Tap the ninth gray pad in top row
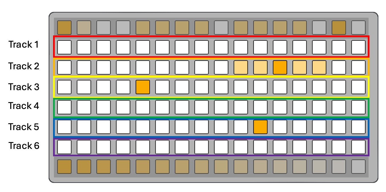This screenshot has width=386, height=192. [x=221, y=27]
